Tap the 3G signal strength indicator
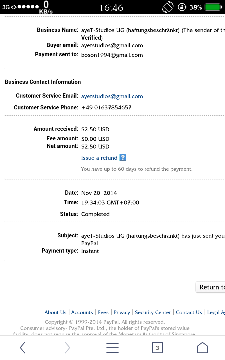Viewport: 225px width, 360px height. (x=20, y=7)
